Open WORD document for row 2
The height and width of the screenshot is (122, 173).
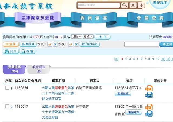point(149,114)
